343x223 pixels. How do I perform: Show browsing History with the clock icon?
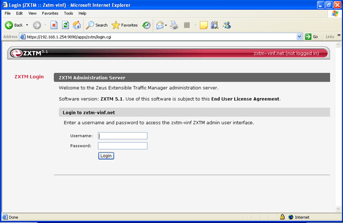(146, 25)
